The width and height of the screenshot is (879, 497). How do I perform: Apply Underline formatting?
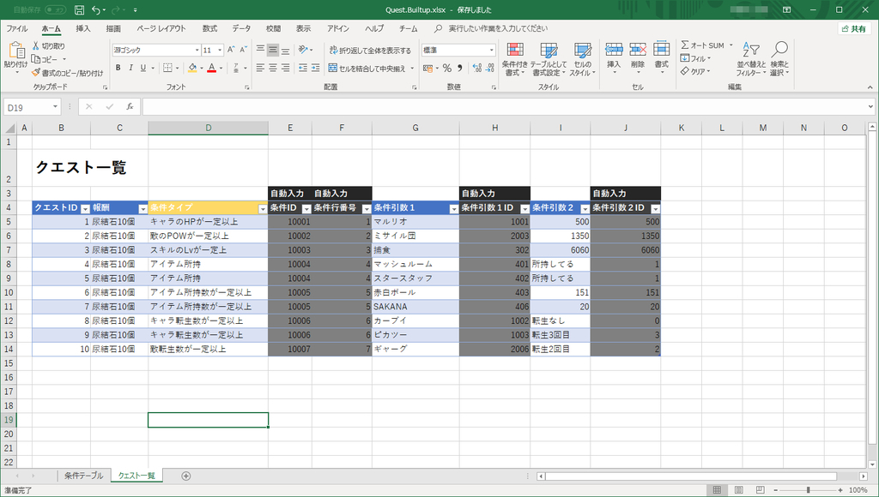click(143, 68)
